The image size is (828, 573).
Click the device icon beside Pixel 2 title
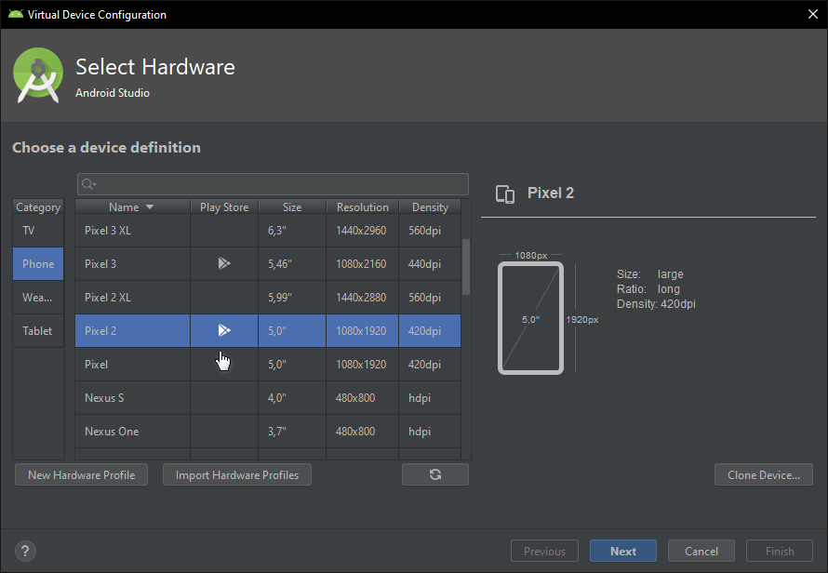(505, 193)
